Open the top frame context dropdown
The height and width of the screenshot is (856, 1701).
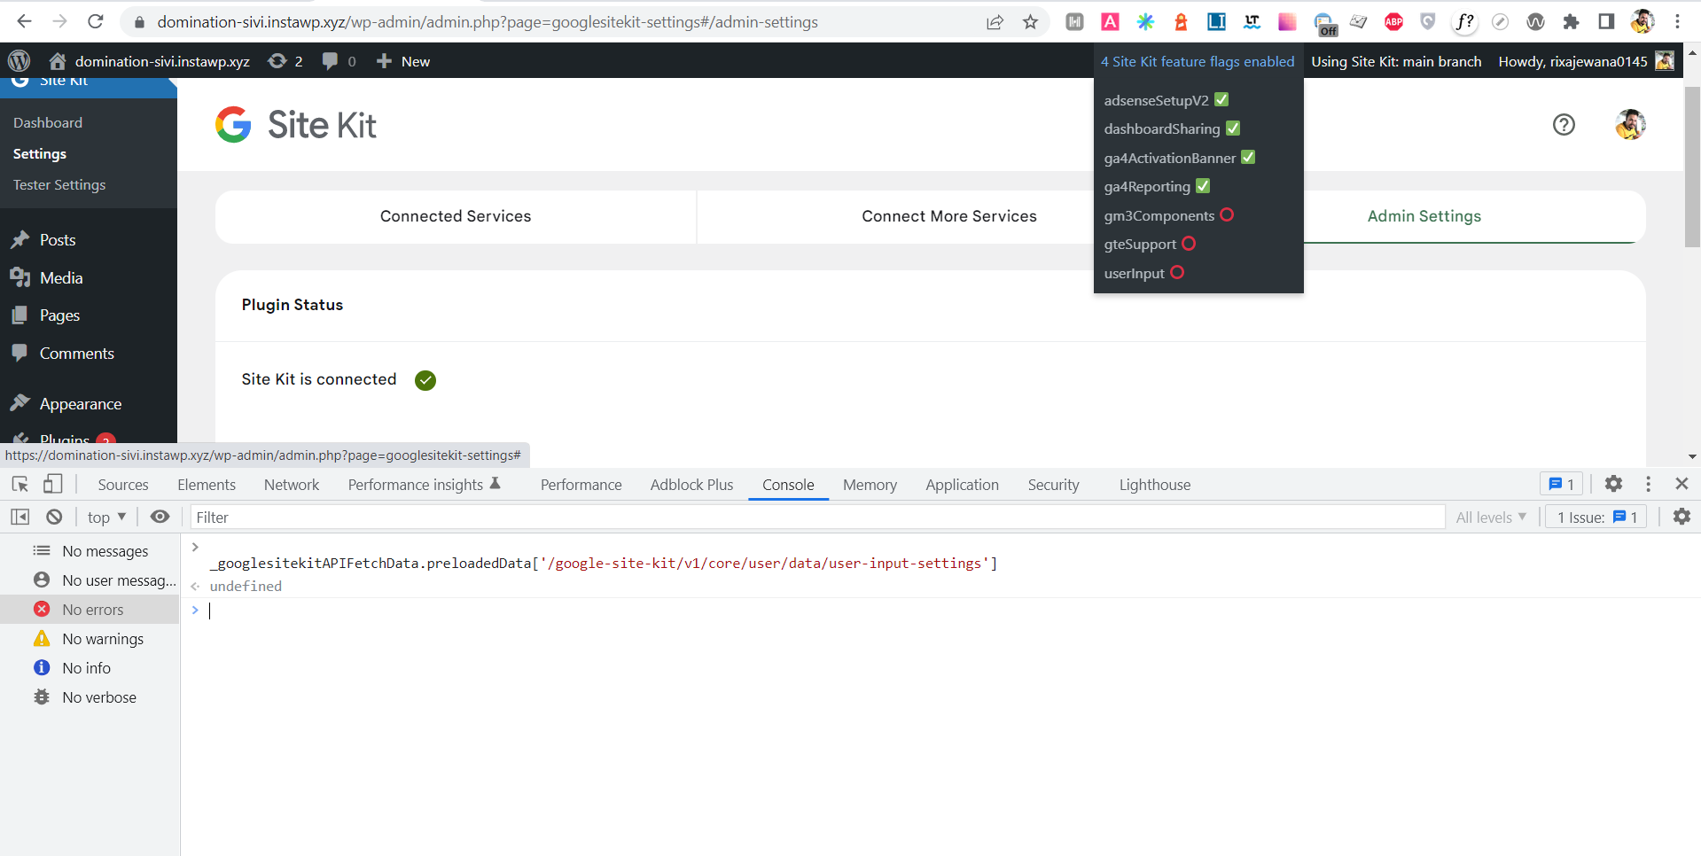click(105, 517)
